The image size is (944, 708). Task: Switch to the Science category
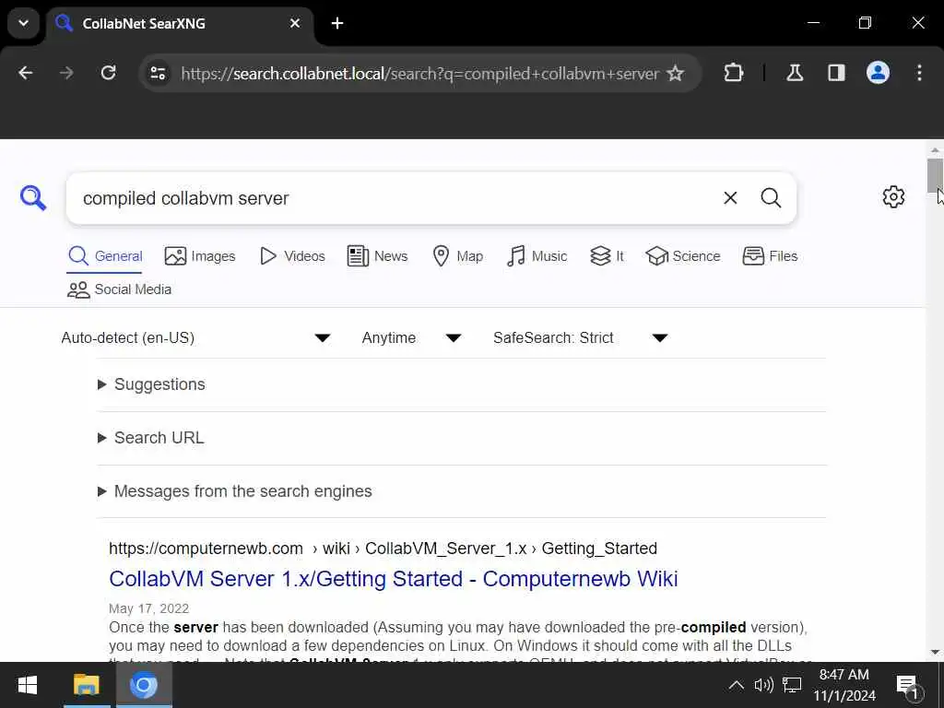tap(683, 256)
